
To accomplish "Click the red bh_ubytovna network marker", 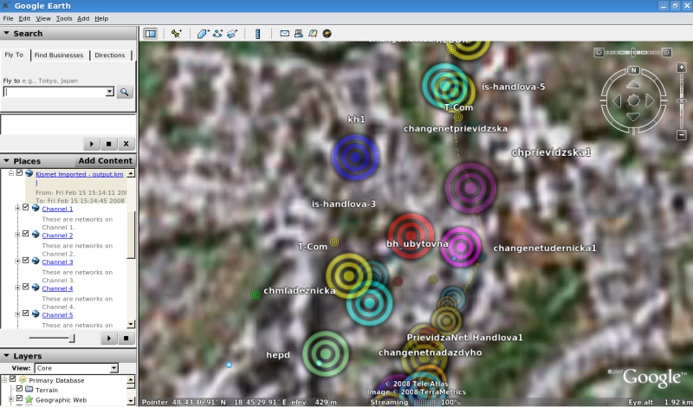I will [x=411, y=236].
